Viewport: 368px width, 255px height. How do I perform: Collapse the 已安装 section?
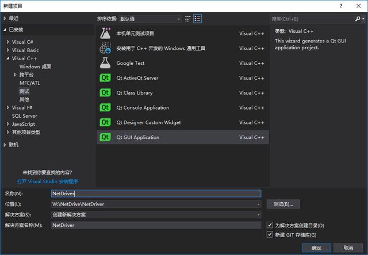click(5, 29)
